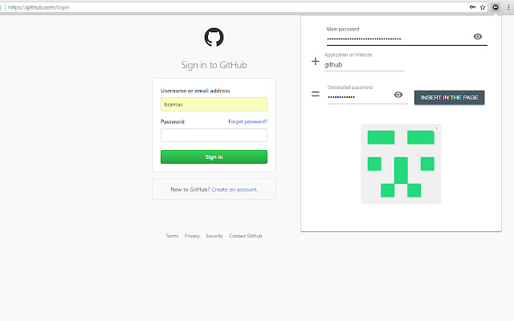Image resolution: width=514 pixels, height=321 pixels.
Task: Click the 'New to GitHub?' text
Action: click(x=190, y=189)
